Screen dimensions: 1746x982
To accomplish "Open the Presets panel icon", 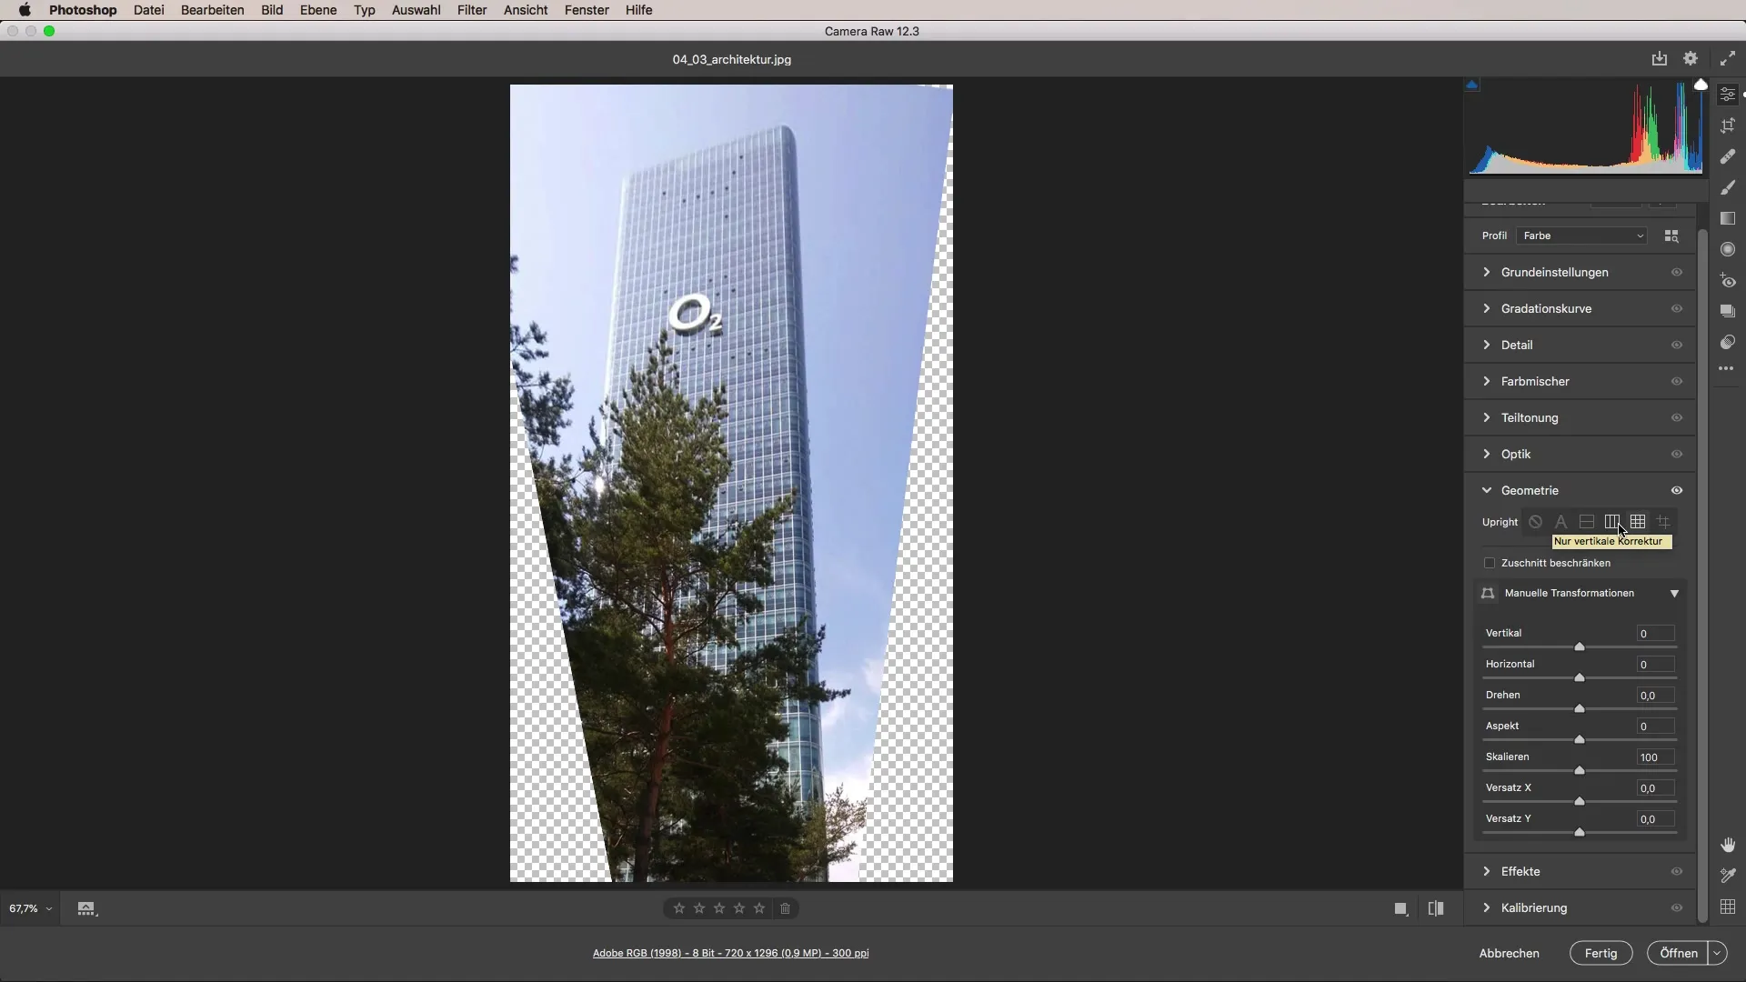I will point(1728,342).
